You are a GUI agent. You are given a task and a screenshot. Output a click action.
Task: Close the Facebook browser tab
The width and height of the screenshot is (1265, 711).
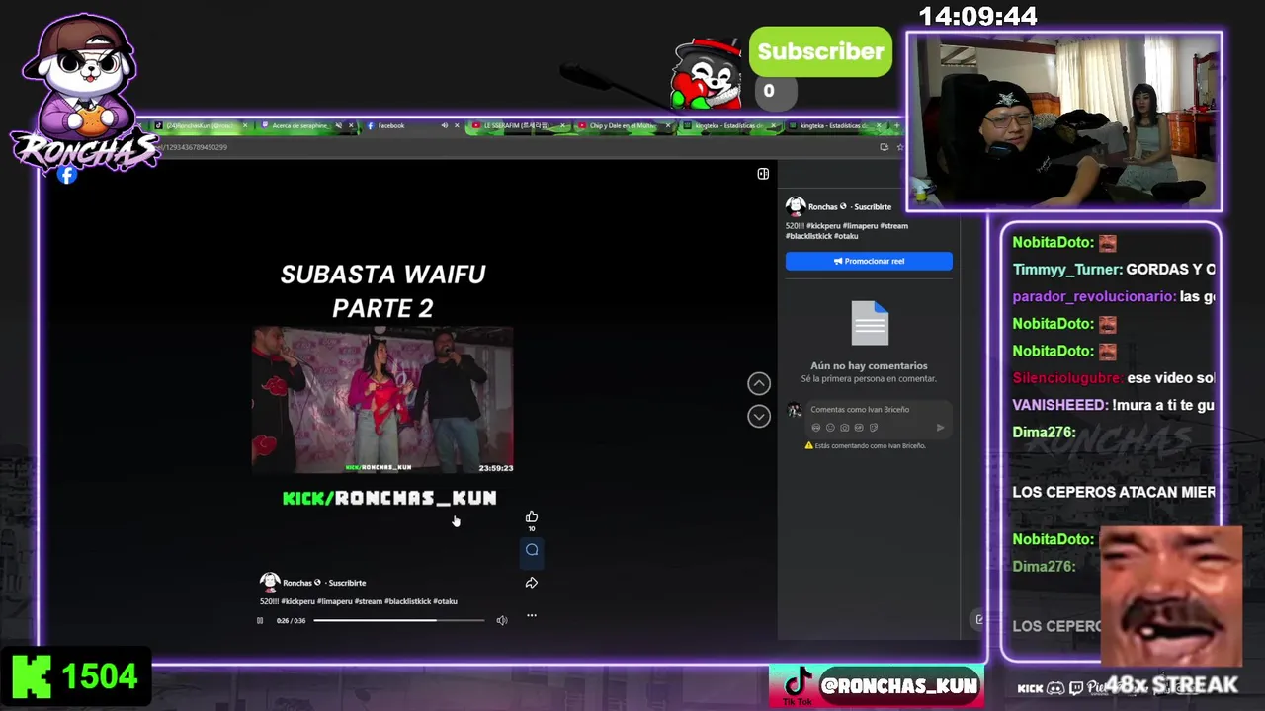tap(457, 125)
